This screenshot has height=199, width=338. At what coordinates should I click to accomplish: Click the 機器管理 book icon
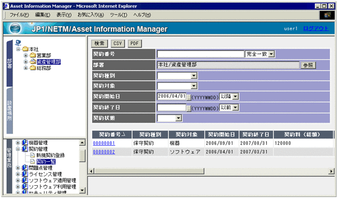pos(25,142)
